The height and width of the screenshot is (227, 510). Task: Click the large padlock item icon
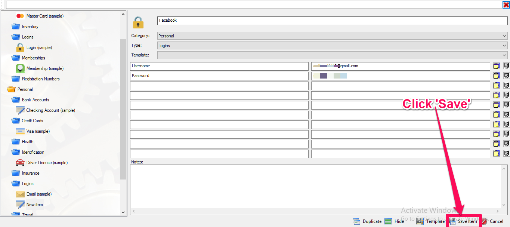[138, 22]
